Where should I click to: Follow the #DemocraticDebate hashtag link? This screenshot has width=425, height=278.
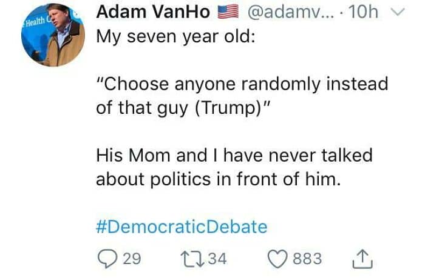coord(182,227)
